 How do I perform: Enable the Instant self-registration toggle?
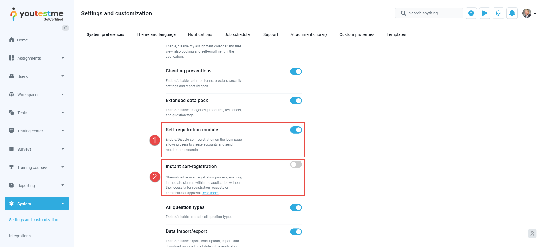296,164
